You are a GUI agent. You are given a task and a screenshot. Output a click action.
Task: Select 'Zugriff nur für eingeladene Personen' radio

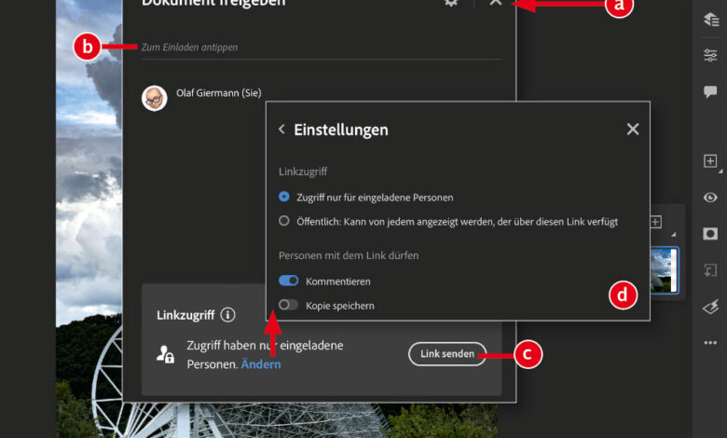[x=284, y=197]
